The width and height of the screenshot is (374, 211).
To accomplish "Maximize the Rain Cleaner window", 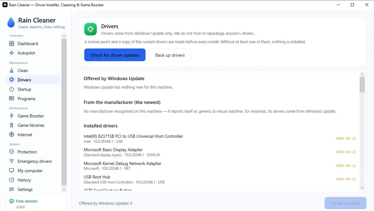I will click(x=352, y=5).
